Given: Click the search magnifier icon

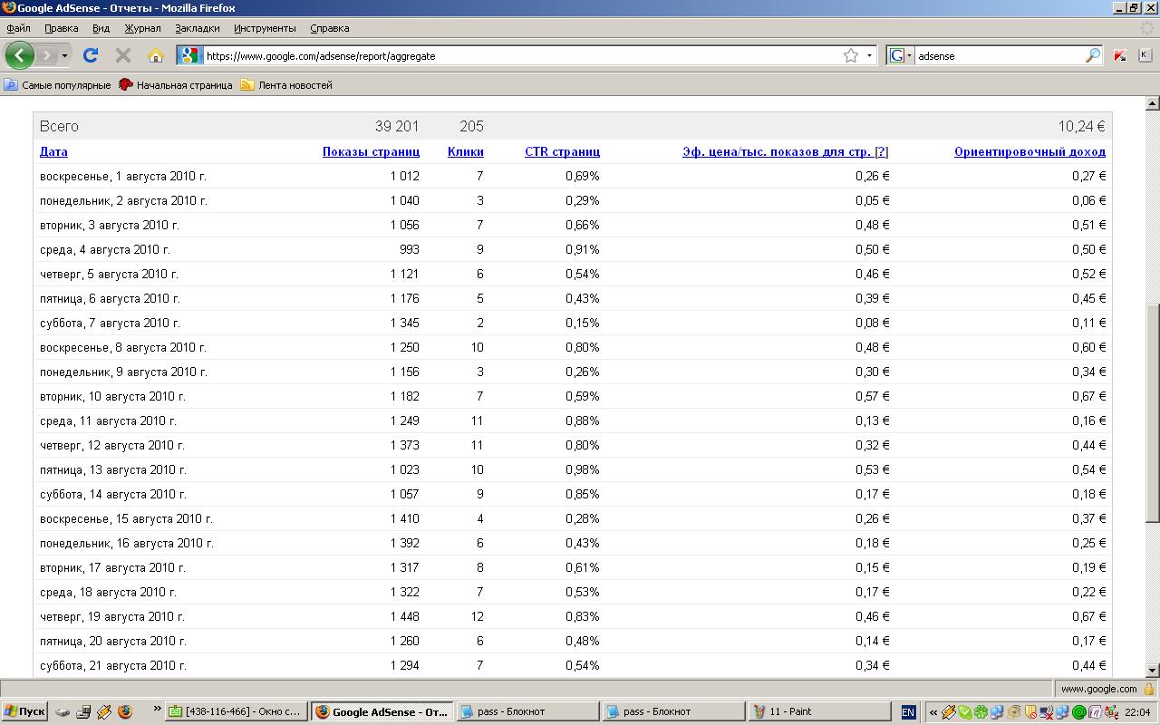Looking at the screenshot, I should pyautogui.click(x=1092, y=55).
